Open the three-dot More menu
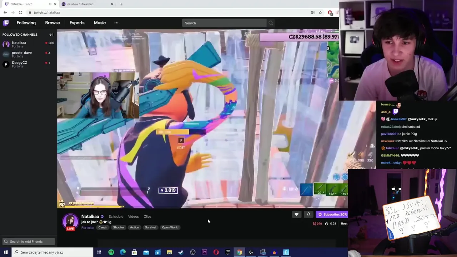The width and height of the screenshot is (457, 257). tap(116, 23)
